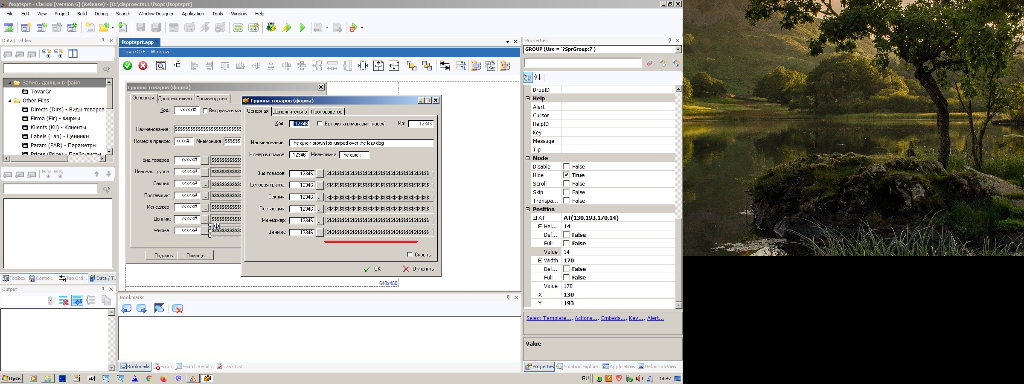
Task: Open the Select Template link
Action: pos(549,318)
